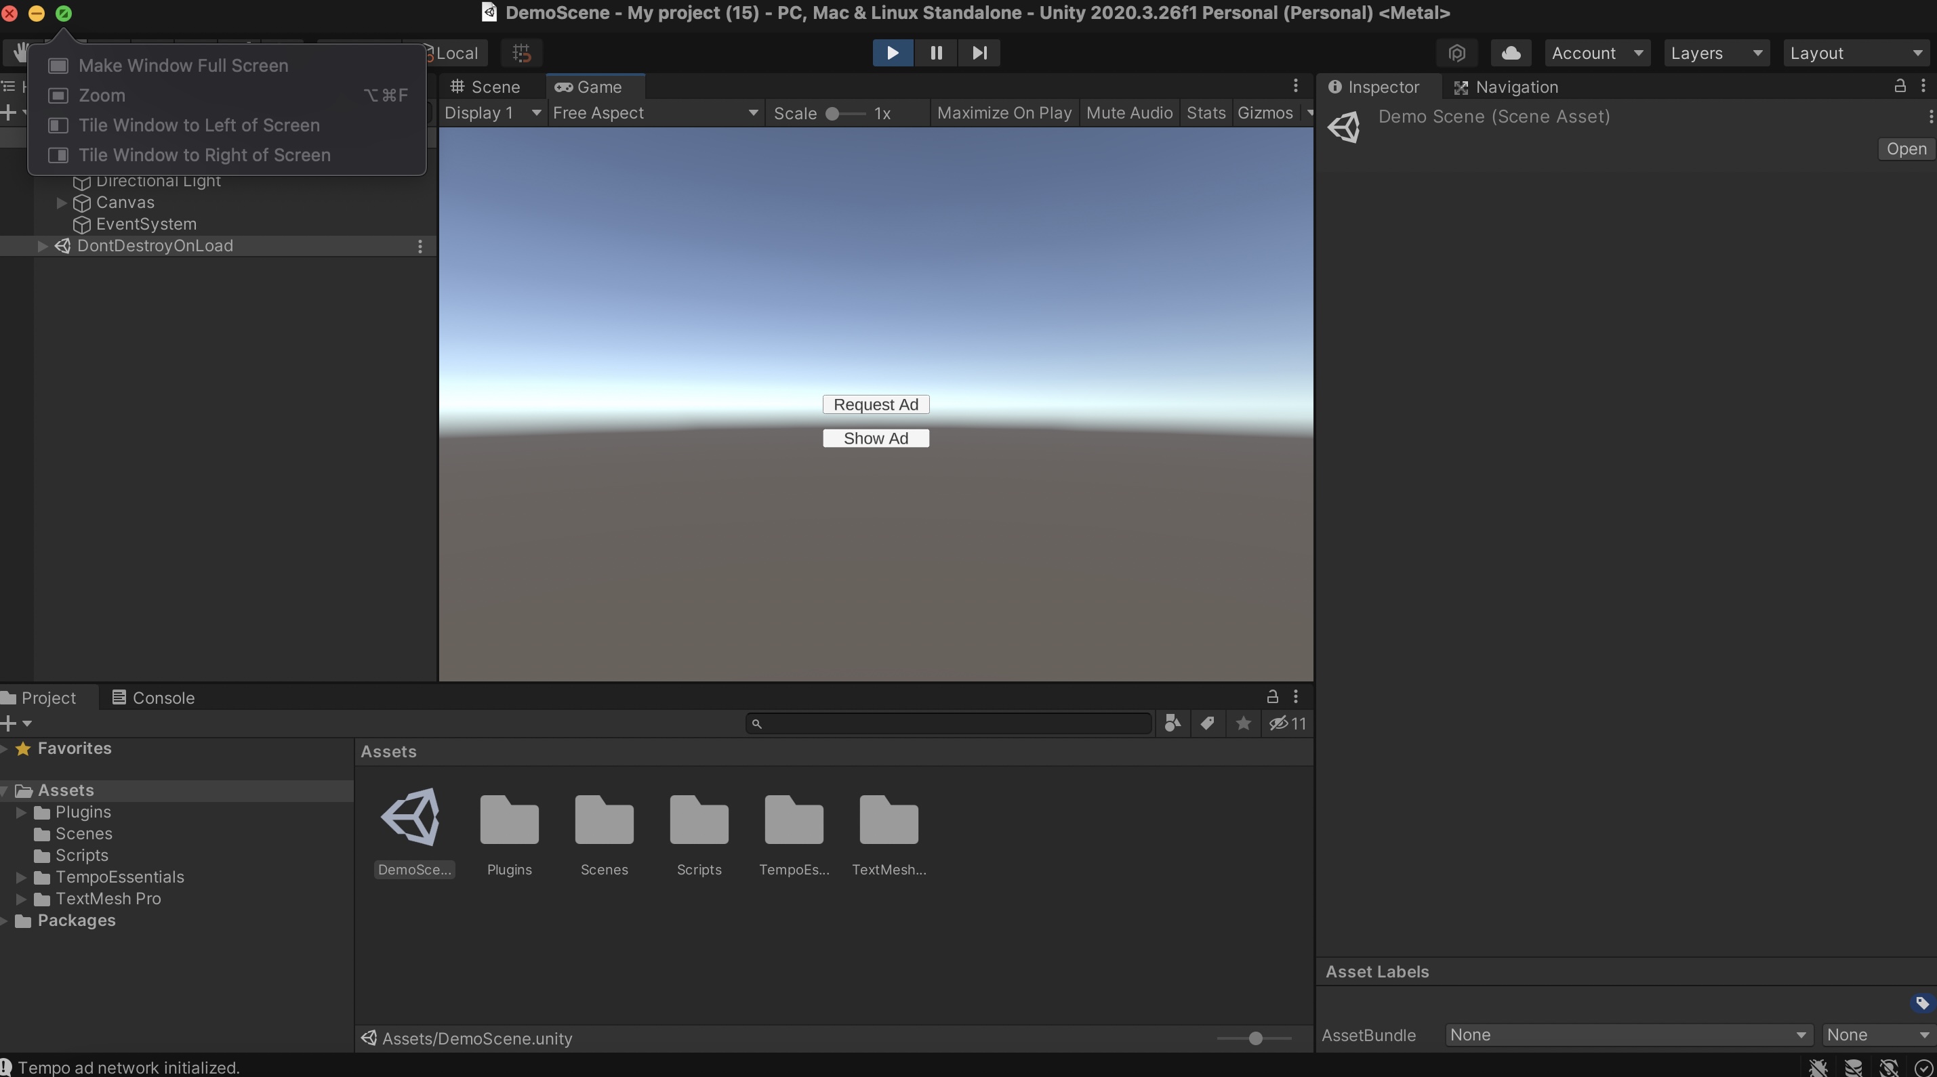Toggle Maximize On Play
Screen dimensions: 1937x1077
click(1004, 112)
